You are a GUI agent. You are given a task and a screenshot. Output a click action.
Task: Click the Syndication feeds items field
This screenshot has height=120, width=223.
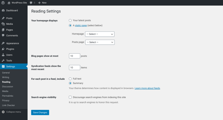[x=75, y=68]
